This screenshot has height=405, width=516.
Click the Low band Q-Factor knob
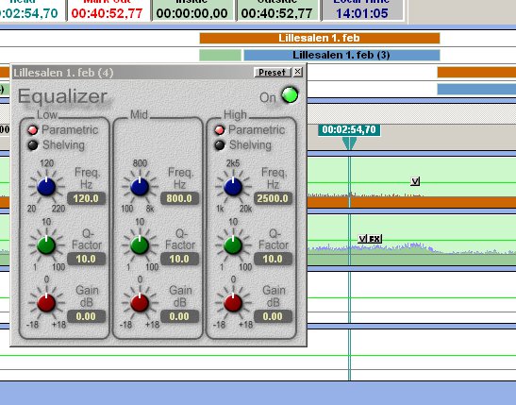coord(46,245)
